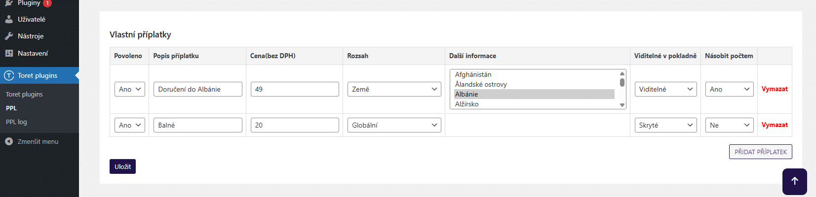Open the Rozsah dropdown showing Globální

click(394, 125)
